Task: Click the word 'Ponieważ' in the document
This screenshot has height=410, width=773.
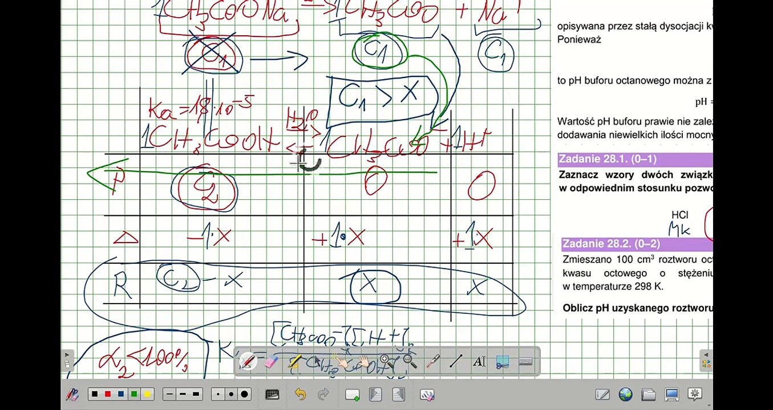Action: tap(579, 40)
